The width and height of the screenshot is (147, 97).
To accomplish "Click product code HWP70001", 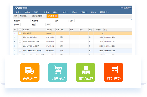I will (50, 51).
